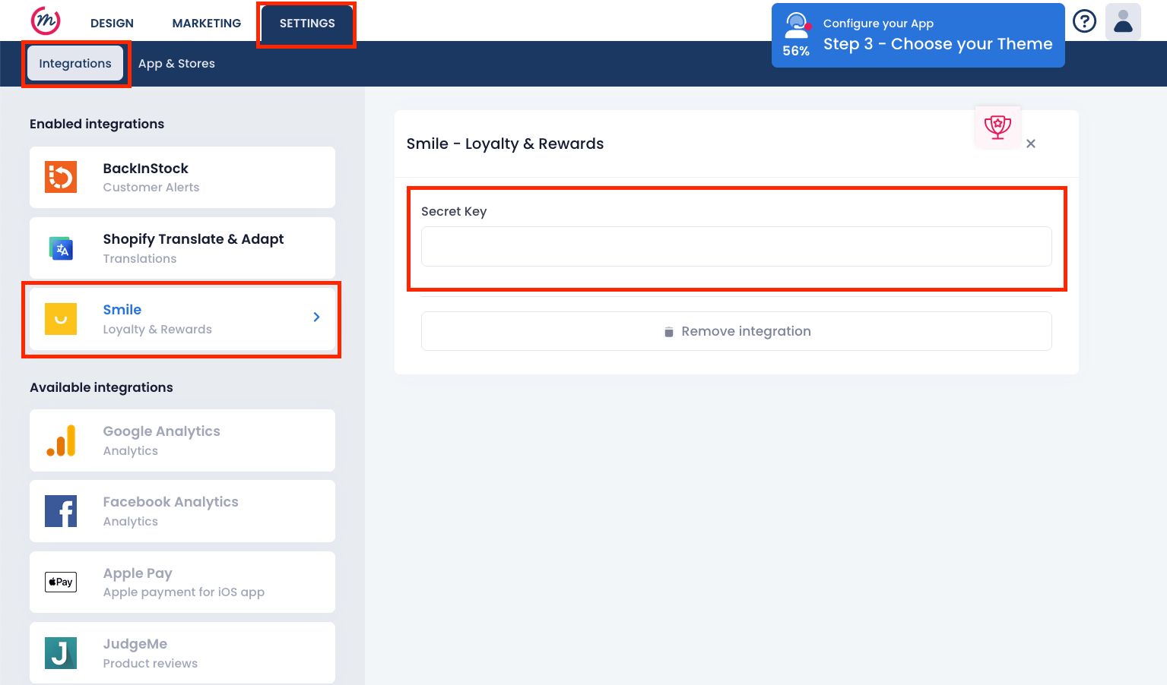Image resolution: width=1167 pixels, height=685 pixels.
Task: Open the user profile avatar menu
Action: [1123, 21]
